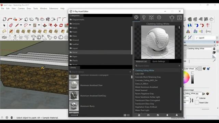Click the Search Scene input field

pos(157,66)
